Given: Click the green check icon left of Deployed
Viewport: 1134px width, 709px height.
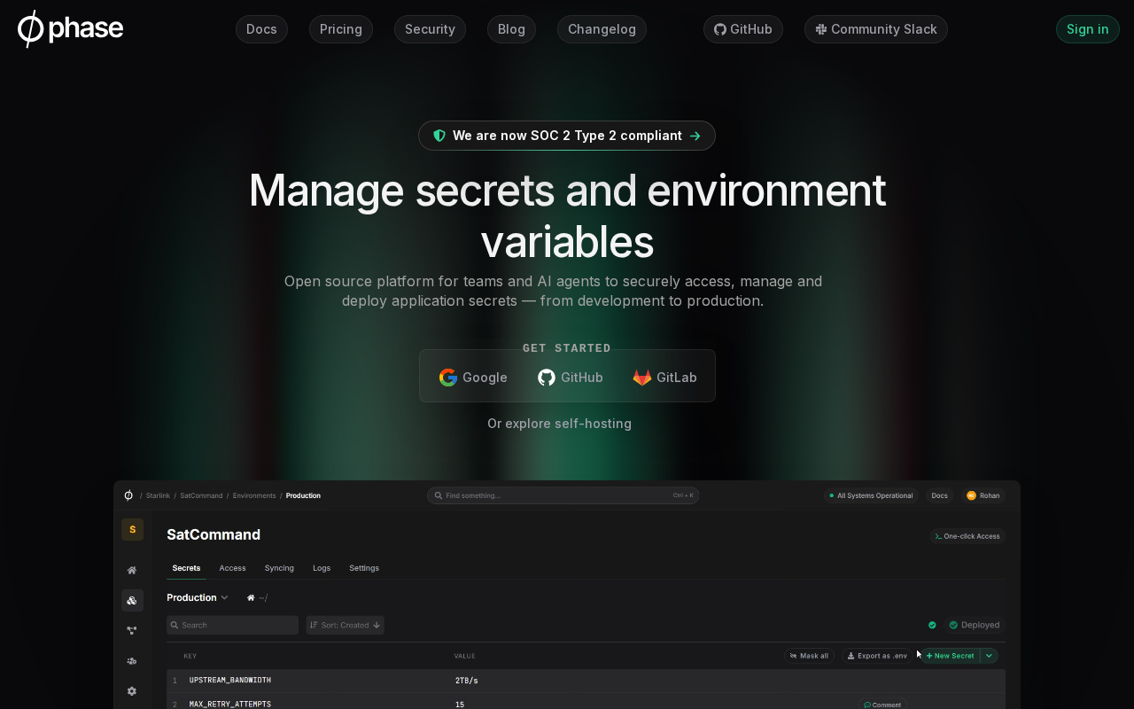Looking at the screenshot, I should pyautogui.click(x=932, y=625).
